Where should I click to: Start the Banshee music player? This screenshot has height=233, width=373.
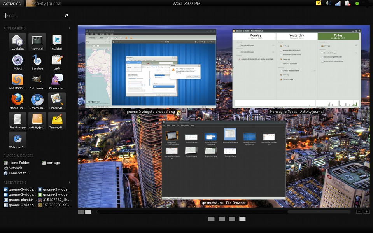coord(37,61)
